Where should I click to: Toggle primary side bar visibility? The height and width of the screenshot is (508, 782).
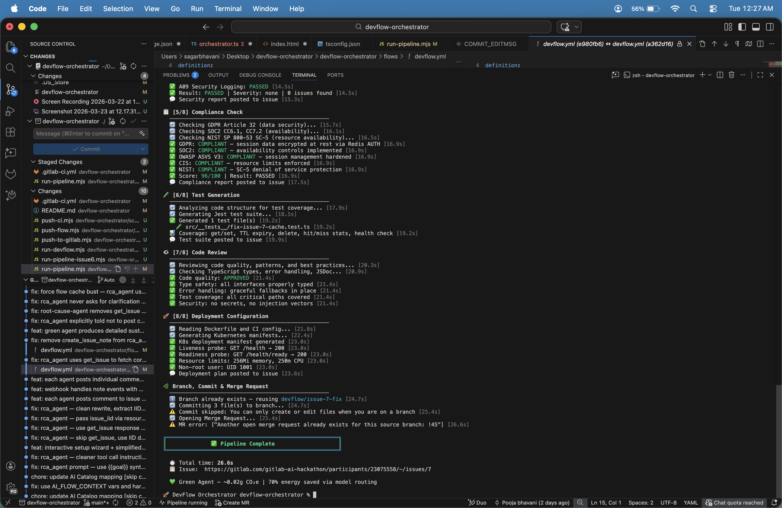tap(742, 27)
